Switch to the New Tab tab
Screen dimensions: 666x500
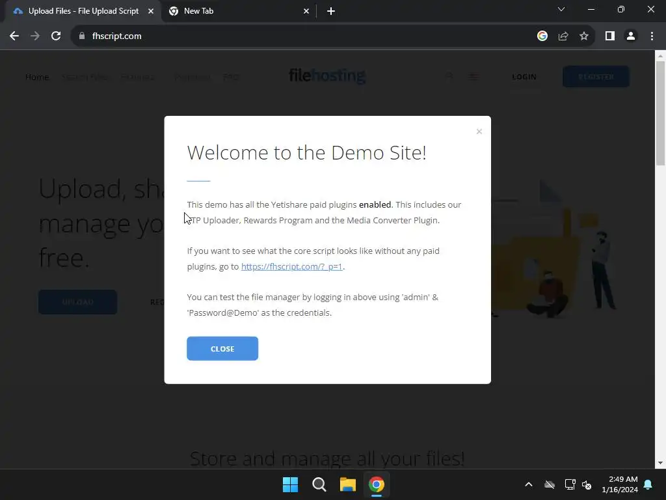pyautogui.click(x=238, y=11)
